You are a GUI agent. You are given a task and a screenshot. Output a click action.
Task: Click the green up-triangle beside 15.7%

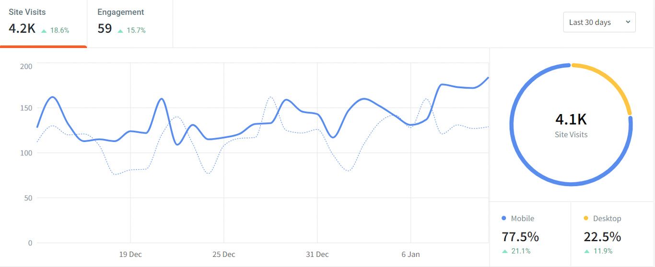120,31
